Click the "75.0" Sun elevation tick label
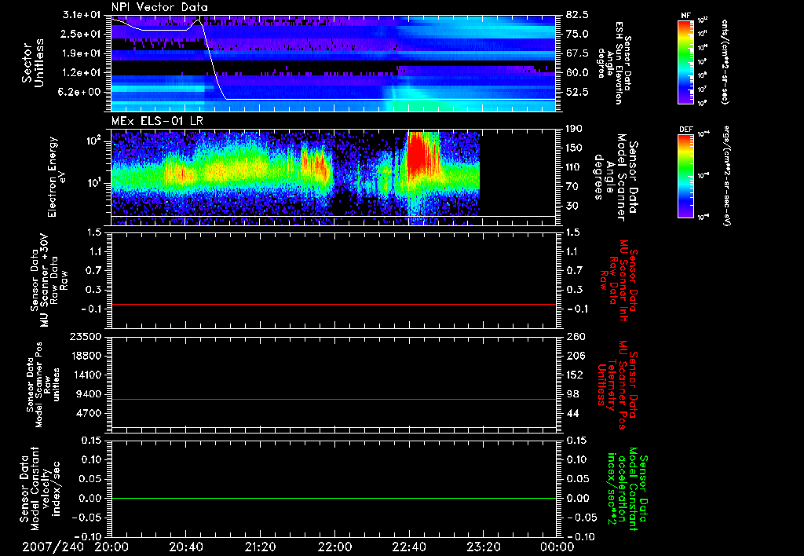Viewport: 804px width, 556px height. pos(577,34)
